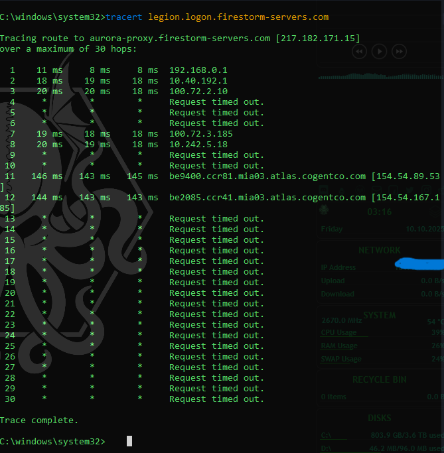Open the Twitter bird shortcut icon
Screen dimensions: 444x453
pyautogui.click(x=409, y=190)
